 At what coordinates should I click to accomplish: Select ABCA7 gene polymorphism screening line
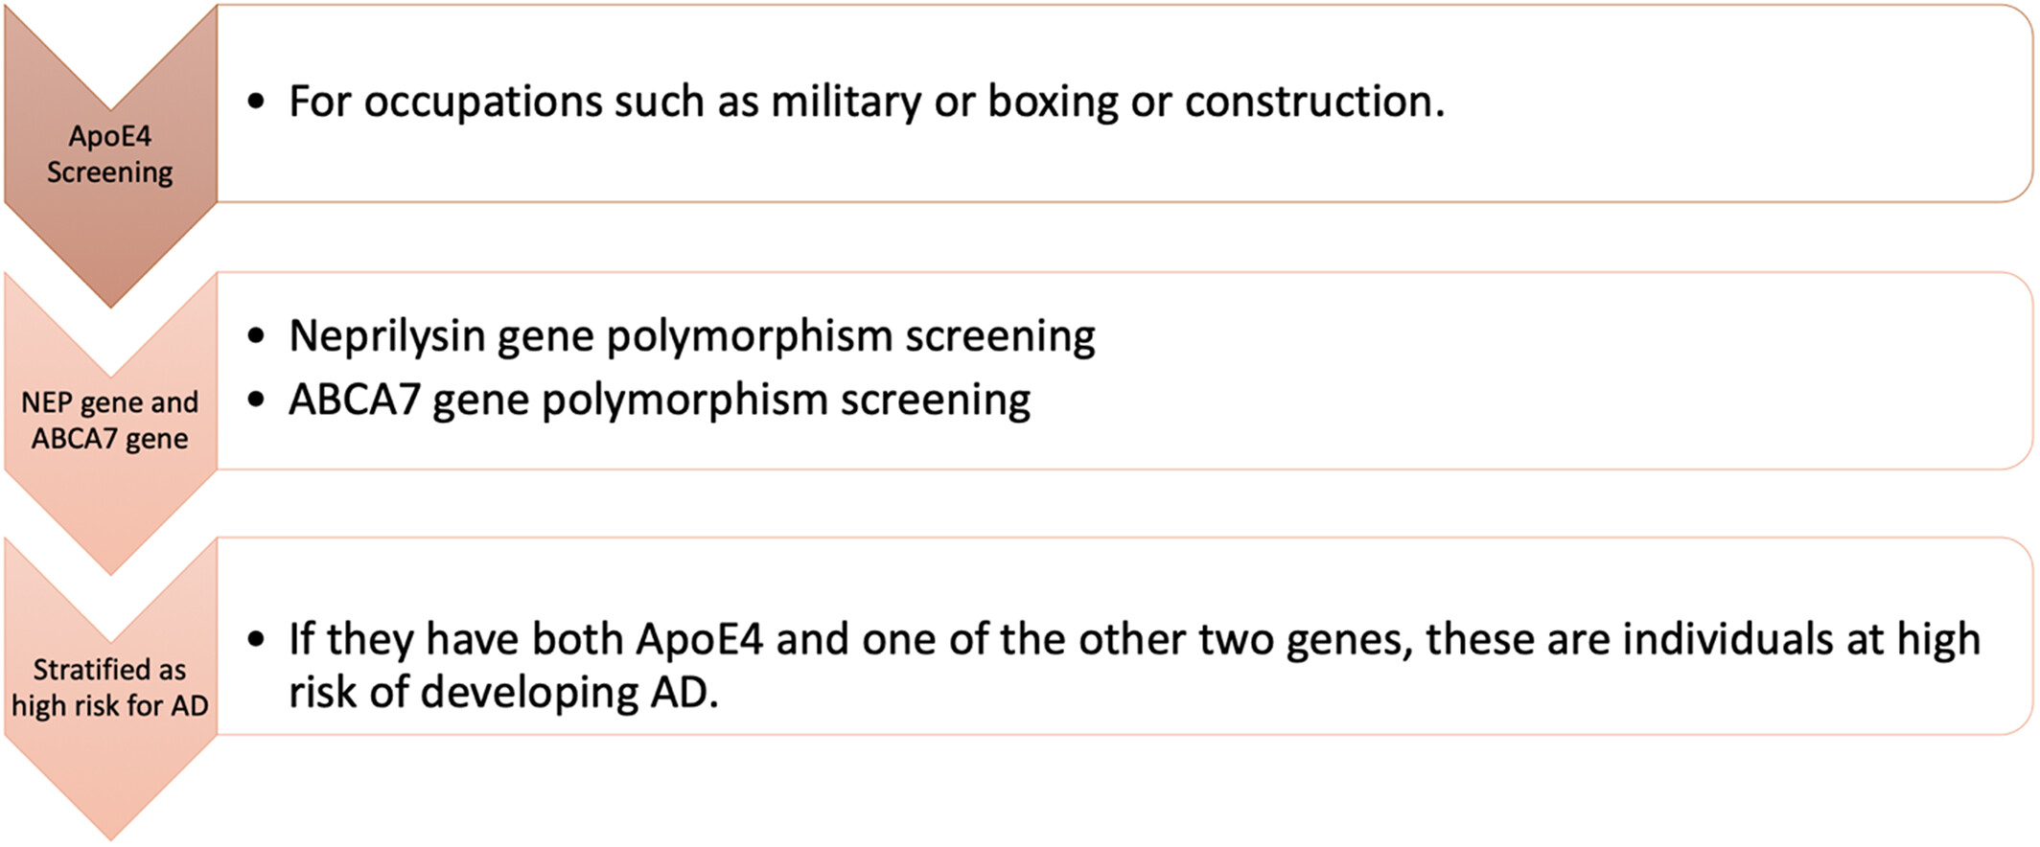660,400
